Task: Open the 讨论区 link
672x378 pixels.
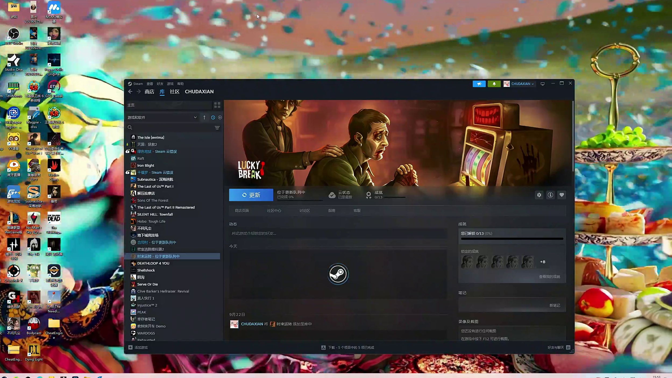Action: [x=305, y=211]
